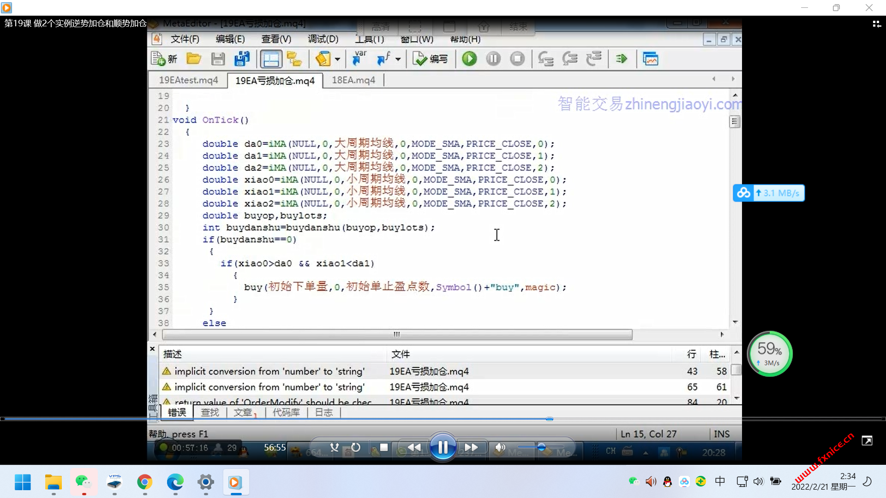This screenshot has width=886, height=498.
Task: Click the insert function icon
Action: pos(384,59)
